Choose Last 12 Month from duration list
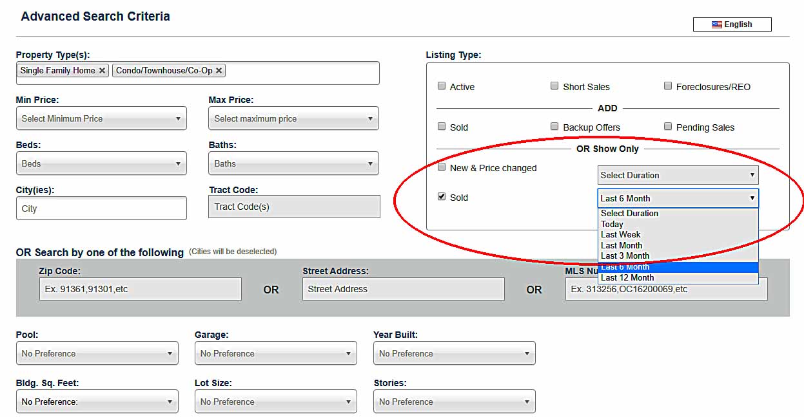The height and width of the screenshot is (417, 804). pyautogui.click(x=627, y=278)
